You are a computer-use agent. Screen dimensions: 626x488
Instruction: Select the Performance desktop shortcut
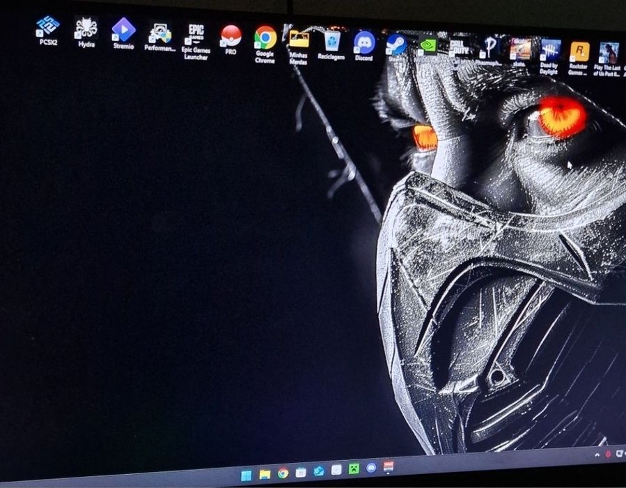pos(160,37)
